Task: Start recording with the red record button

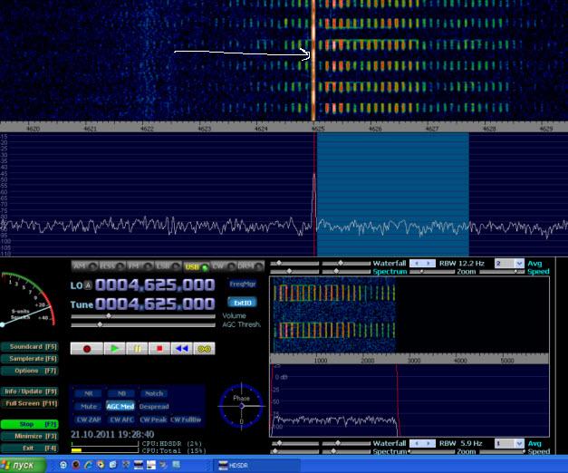Action: (x=87, y=348)
